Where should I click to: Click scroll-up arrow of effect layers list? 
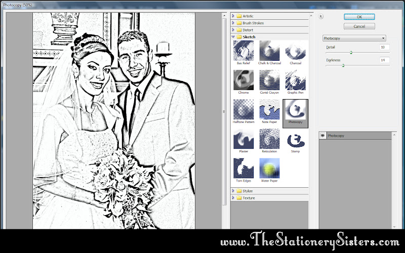tap(394, 135)
